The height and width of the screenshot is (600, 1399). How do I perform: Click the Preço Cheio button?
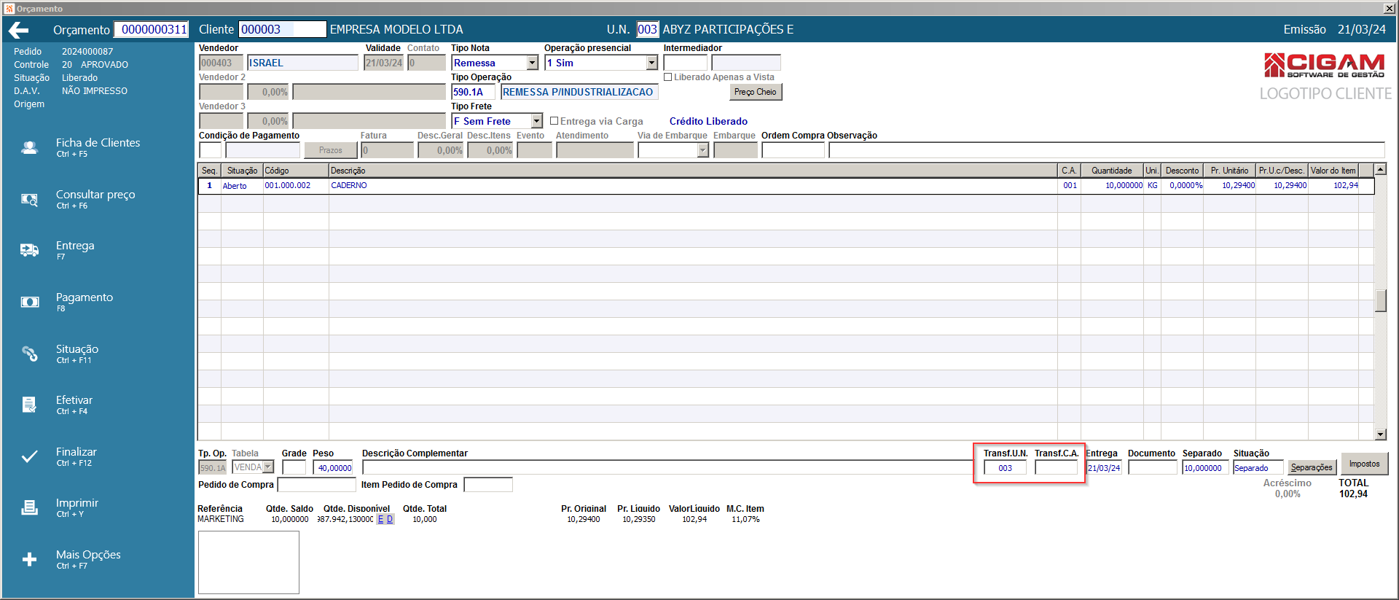coord(755,92)
